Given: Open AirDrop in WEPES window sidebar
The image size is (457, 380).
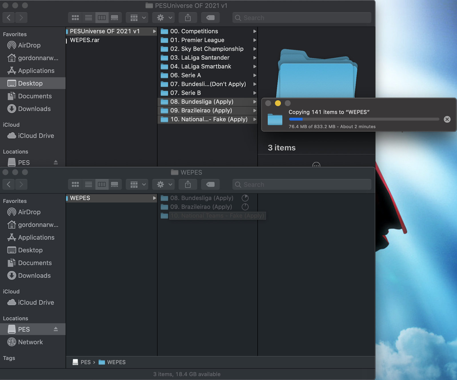Looking at the screenshot, I should (33, 212).
